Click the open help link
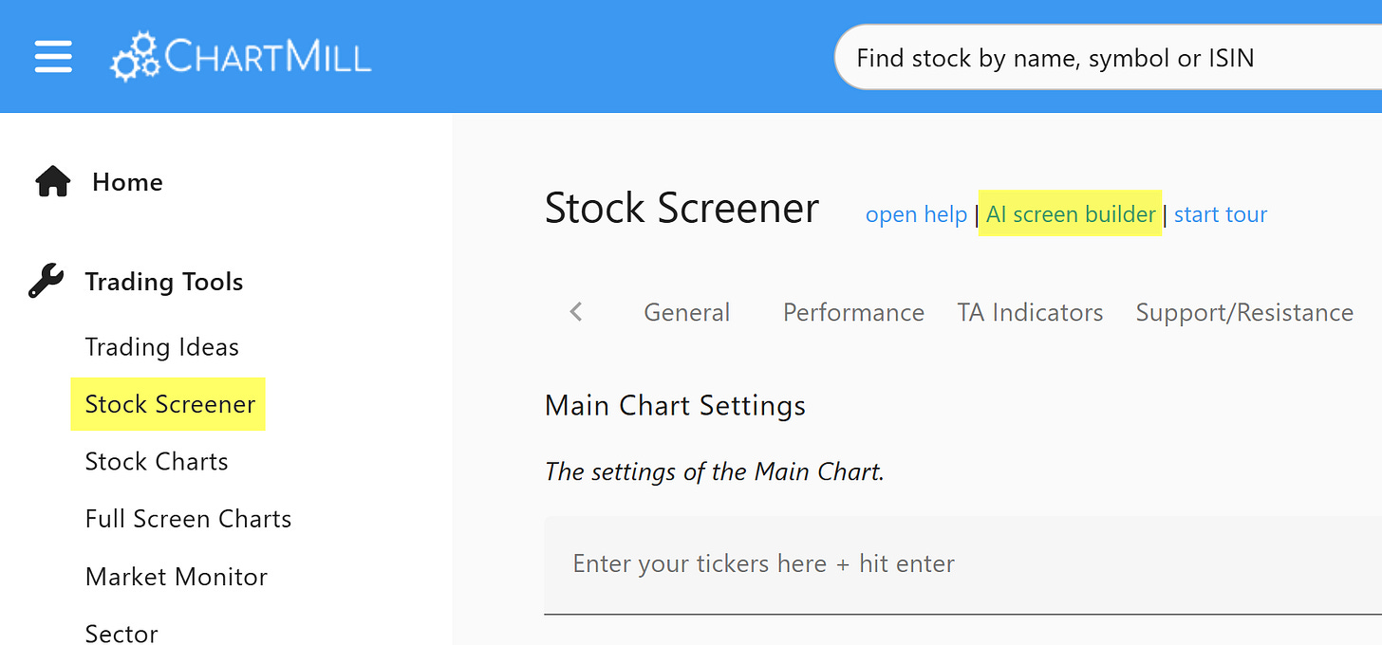The image size is (1382, 645). [916, 214]
